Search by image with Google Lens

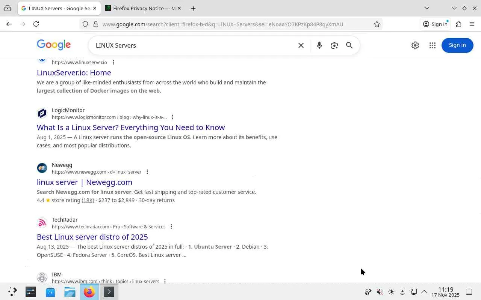(334, 45)
